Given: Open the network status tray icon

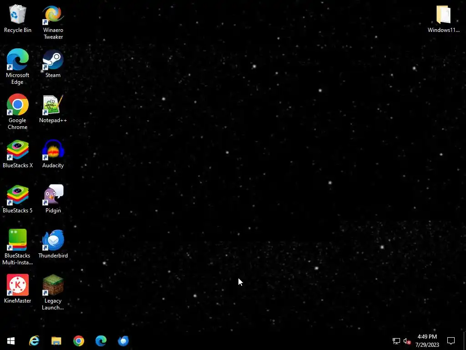Looking at the screenshot, I should coord(396,341).
